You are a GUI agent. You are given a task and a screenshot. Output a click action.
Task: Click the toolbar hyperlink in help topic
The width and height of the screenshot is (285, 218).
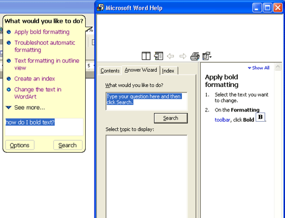click(x=222, y=120)
